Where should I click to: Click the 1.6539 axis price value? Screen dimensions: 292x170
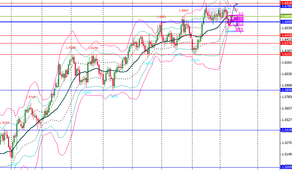(287, 28)
